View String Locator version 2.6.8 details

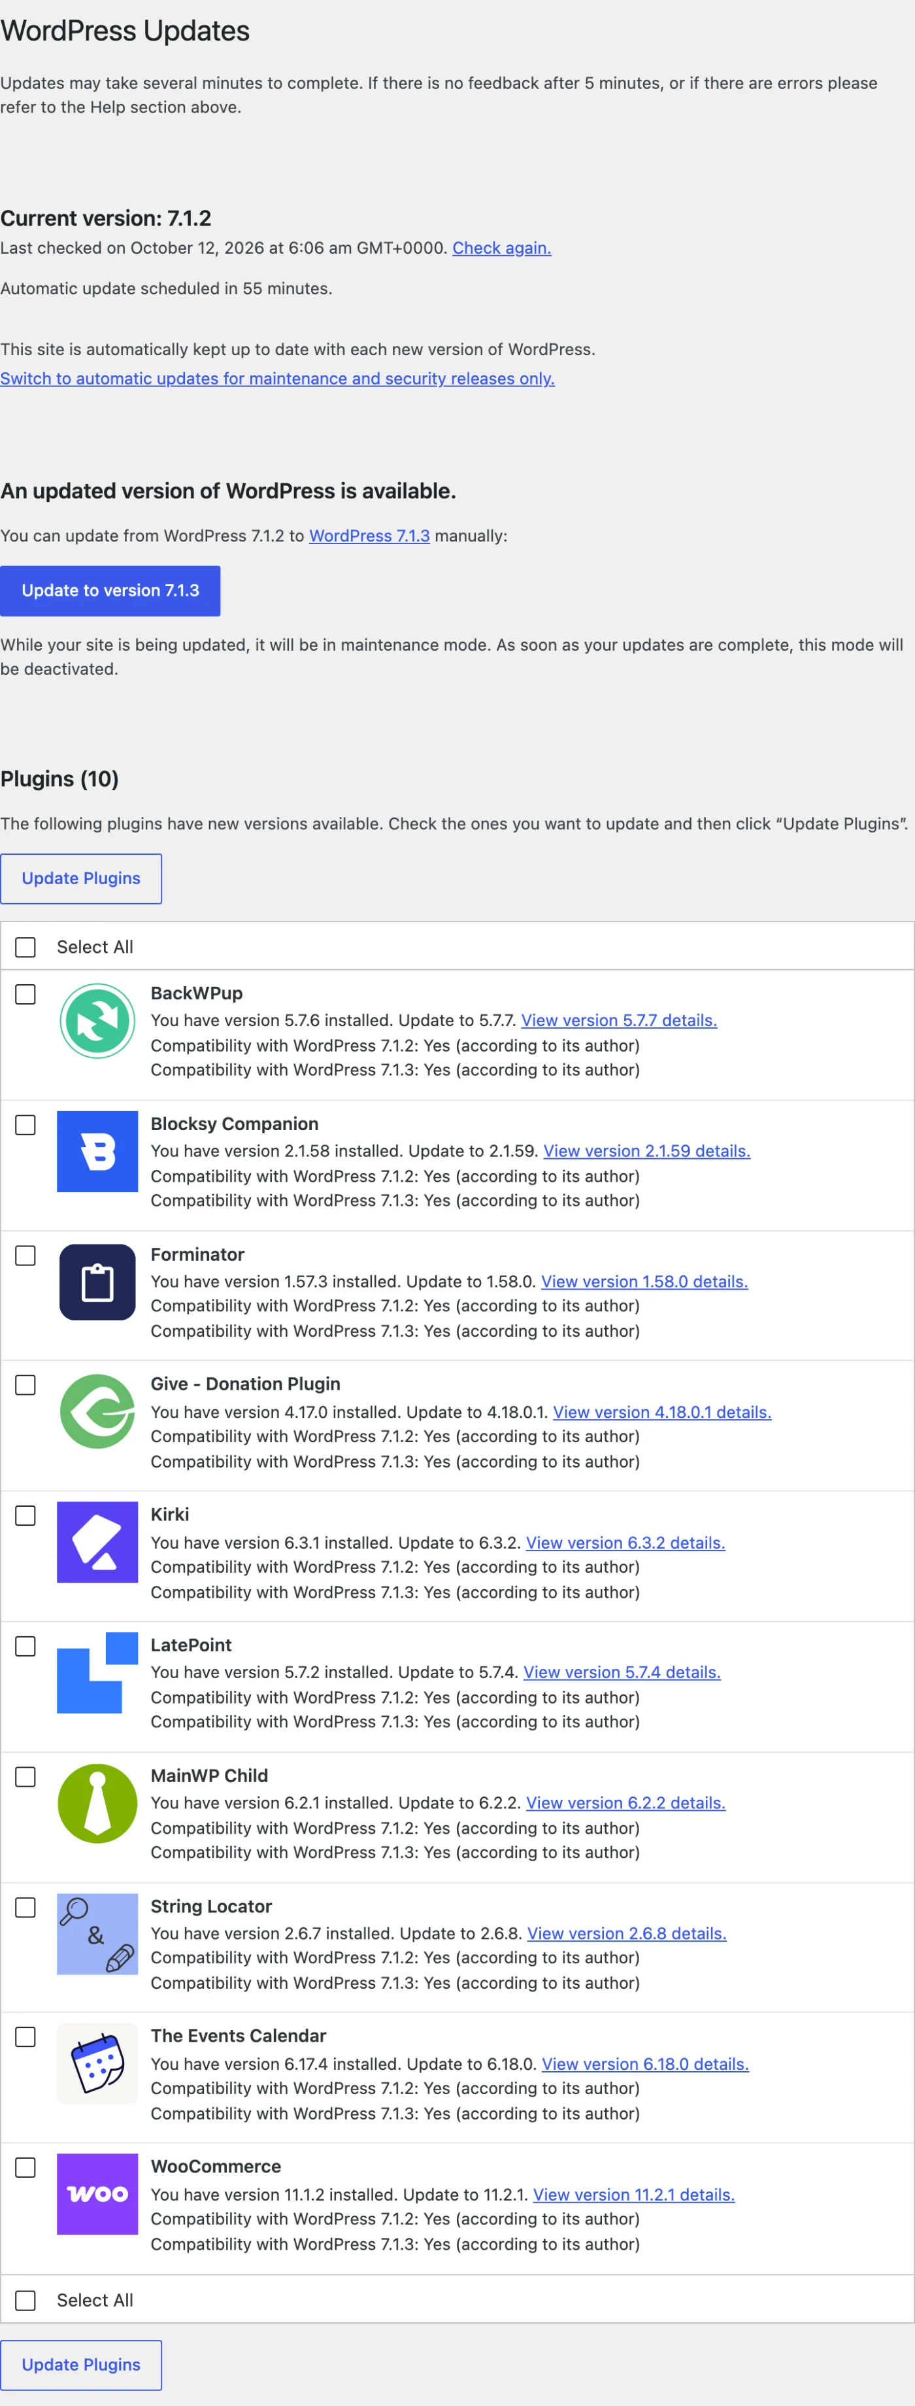[627, 1934]
